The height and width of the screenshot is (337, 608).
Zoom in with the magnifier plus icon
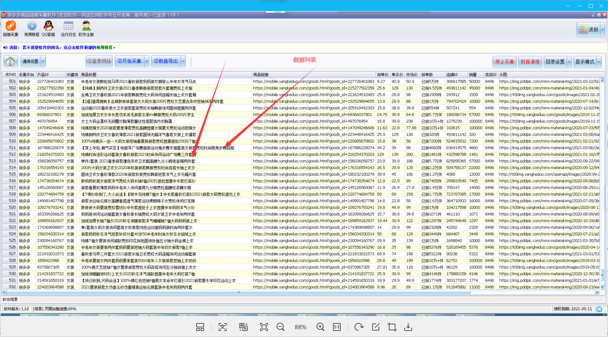(x=320, y=327)
